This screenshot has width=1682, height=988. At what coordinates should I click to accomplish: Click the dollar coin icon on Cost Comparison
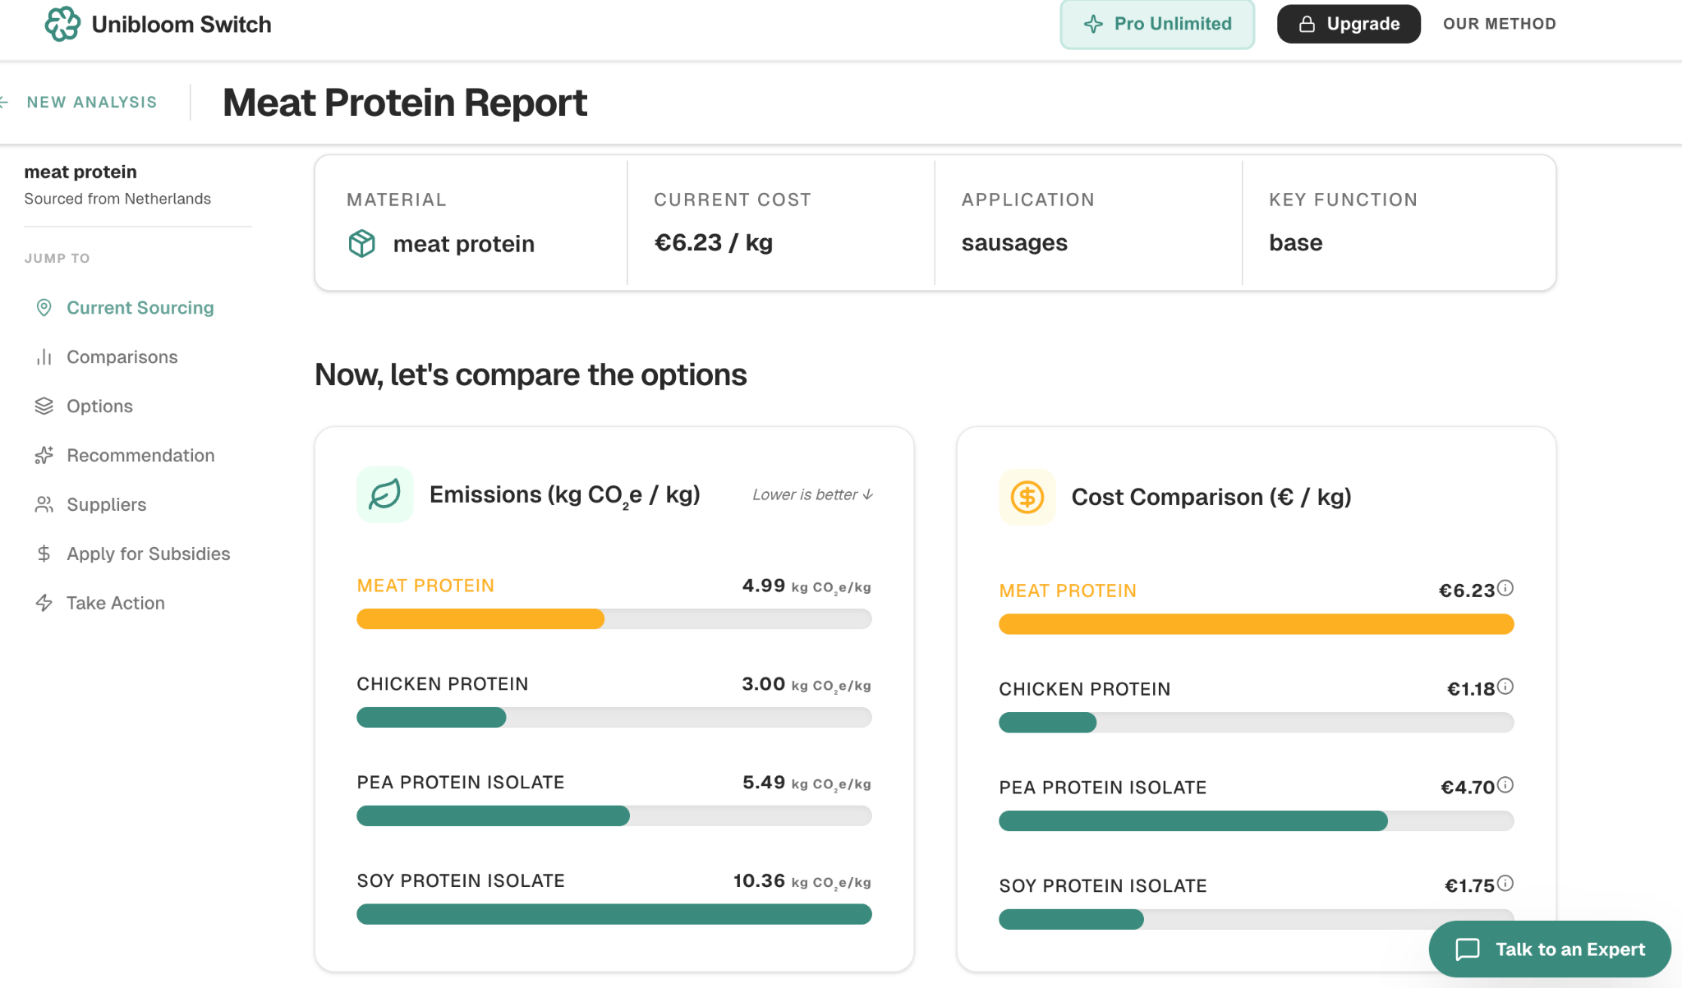pyautogui.click(x=1027, y=497)
